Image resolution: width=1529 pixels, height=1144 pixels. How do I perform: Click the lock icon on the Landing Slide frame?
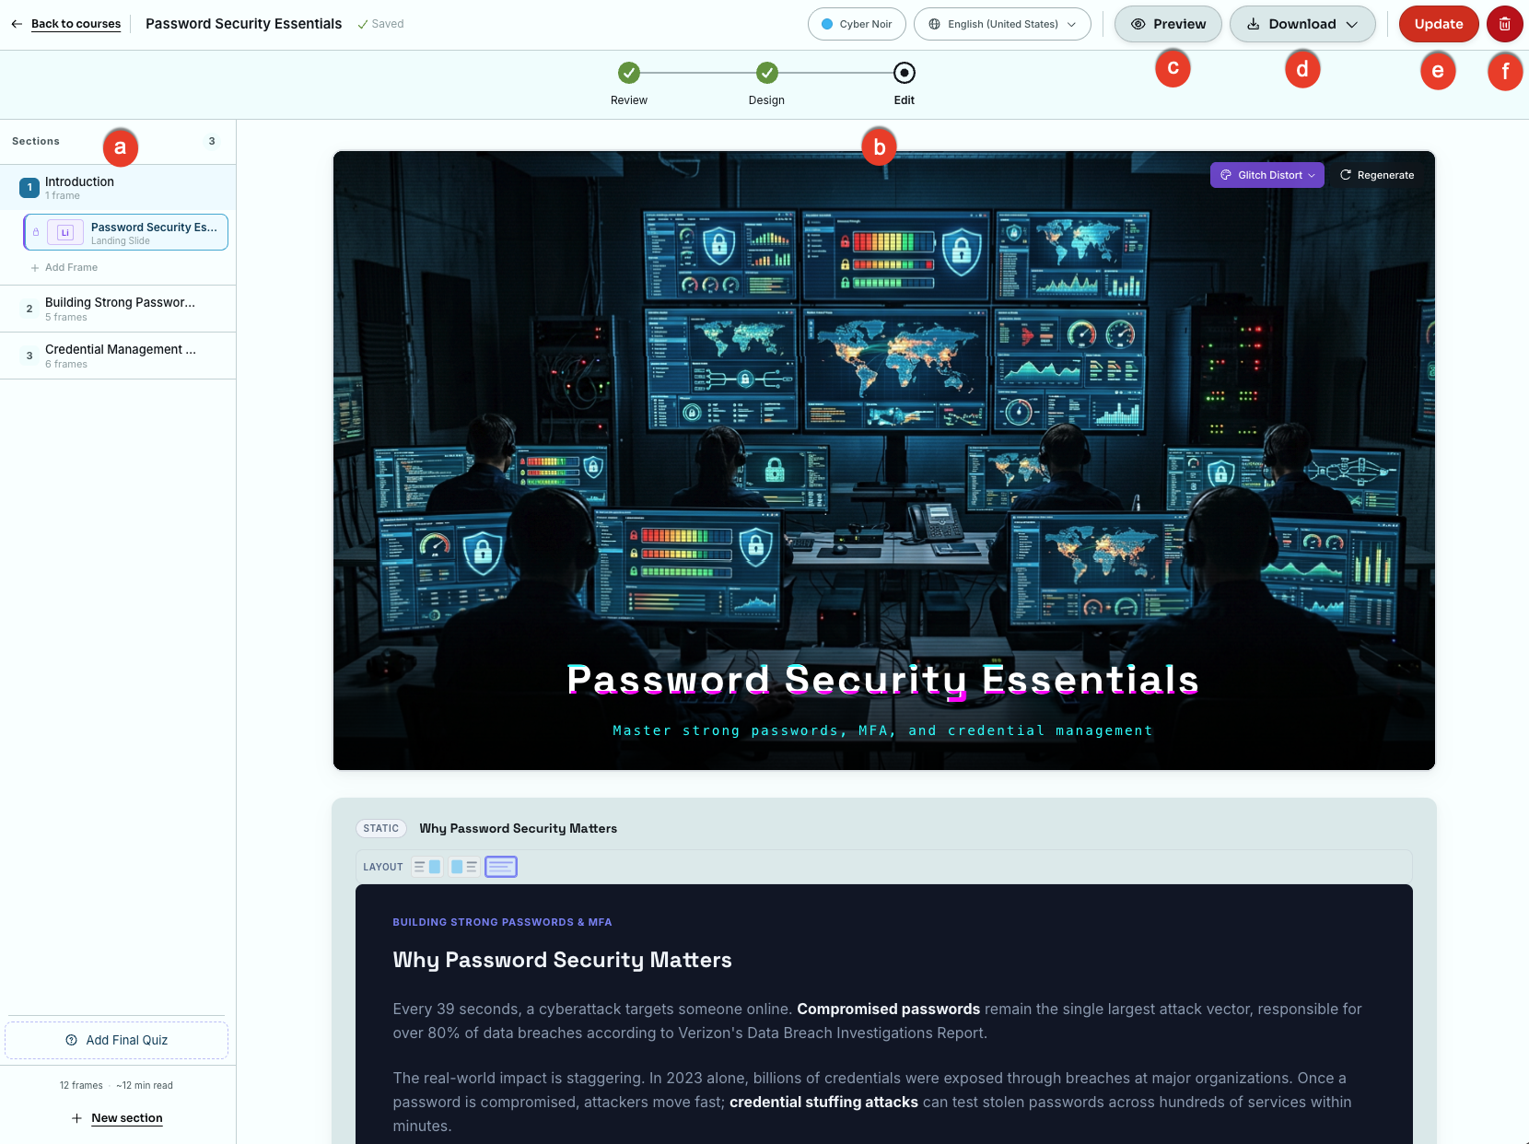point(36,232)
